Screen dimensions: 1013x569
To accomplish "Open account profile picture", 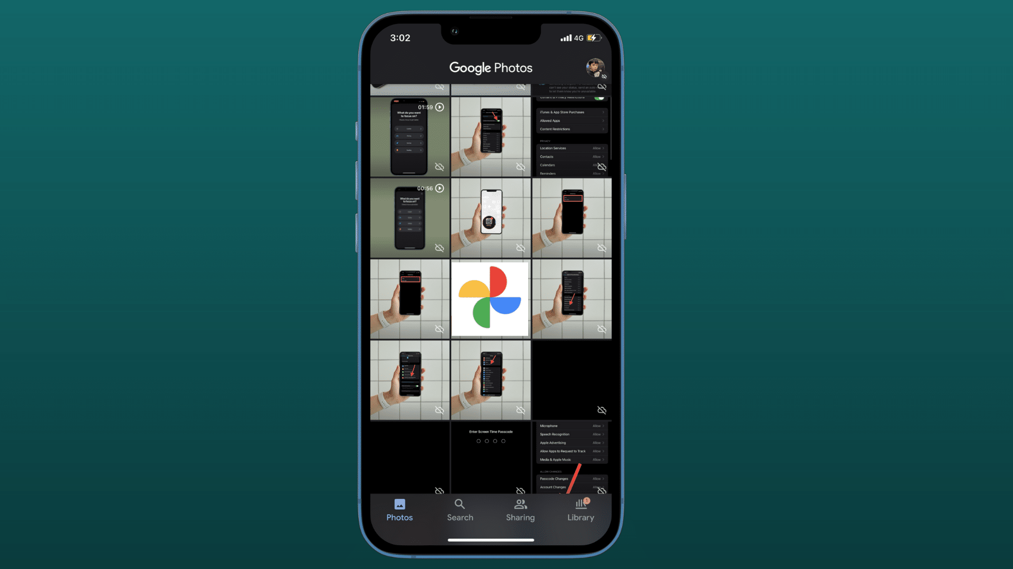I will [x=595, y=67].
